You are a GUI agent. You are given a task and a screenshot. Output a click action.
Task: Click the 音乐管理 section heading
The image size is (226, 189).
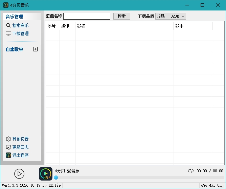coord(15,17)
